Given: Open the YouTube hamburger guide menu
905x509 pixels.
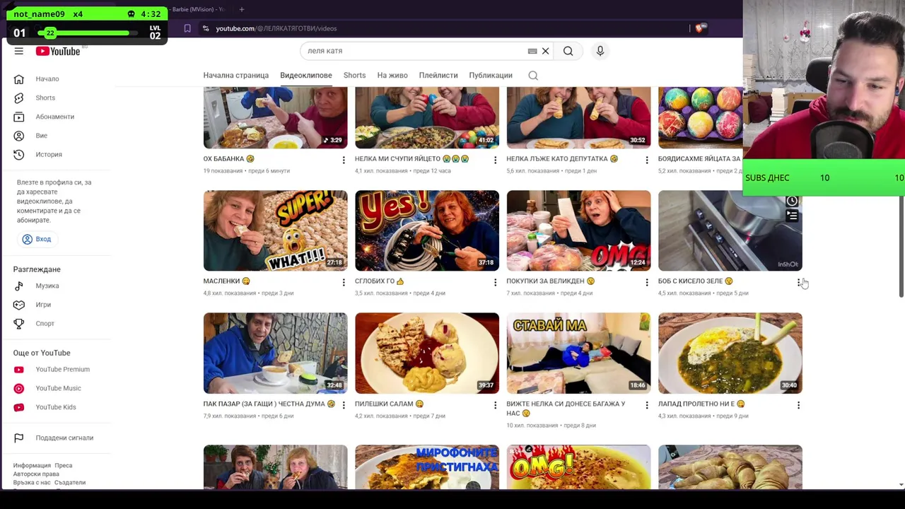Looking at the screenshot, I should [x=19, y=51].
